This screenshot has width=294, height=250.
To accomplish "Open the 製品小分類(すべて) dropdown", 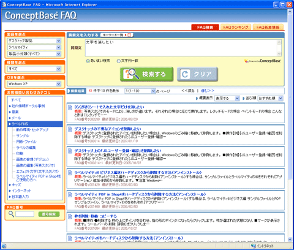I will point(59,54).
